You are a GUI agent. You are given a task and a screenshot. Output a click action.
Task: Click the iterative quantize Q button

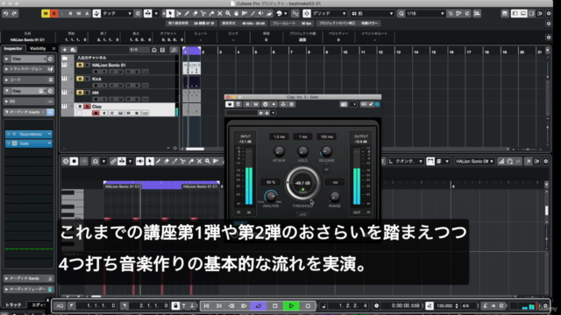(x=401, y=14)
